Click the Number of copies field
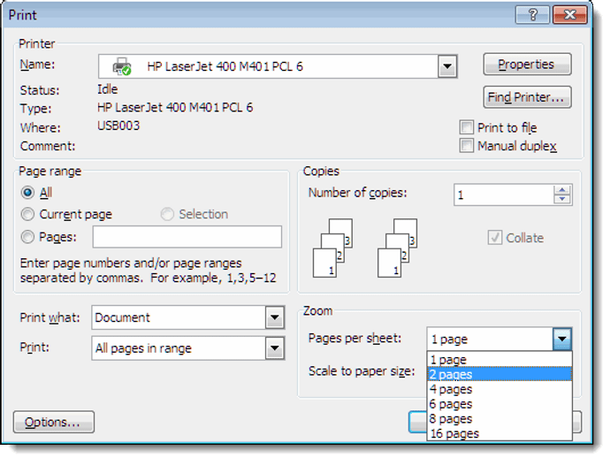The height and width of the screenshot is (458, 610). (503, 195)
